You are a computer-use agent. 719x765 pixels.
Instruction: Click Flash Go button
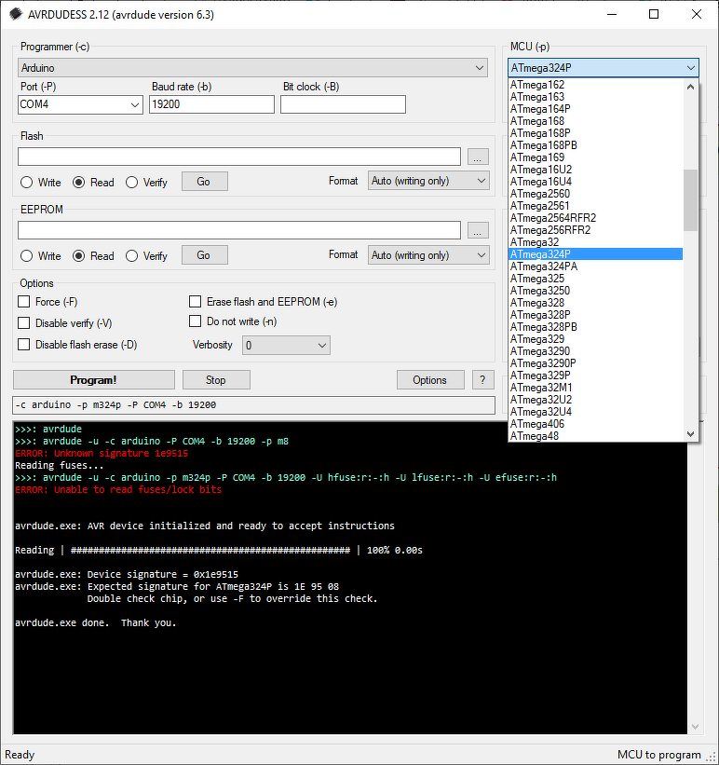pos(204,182)
